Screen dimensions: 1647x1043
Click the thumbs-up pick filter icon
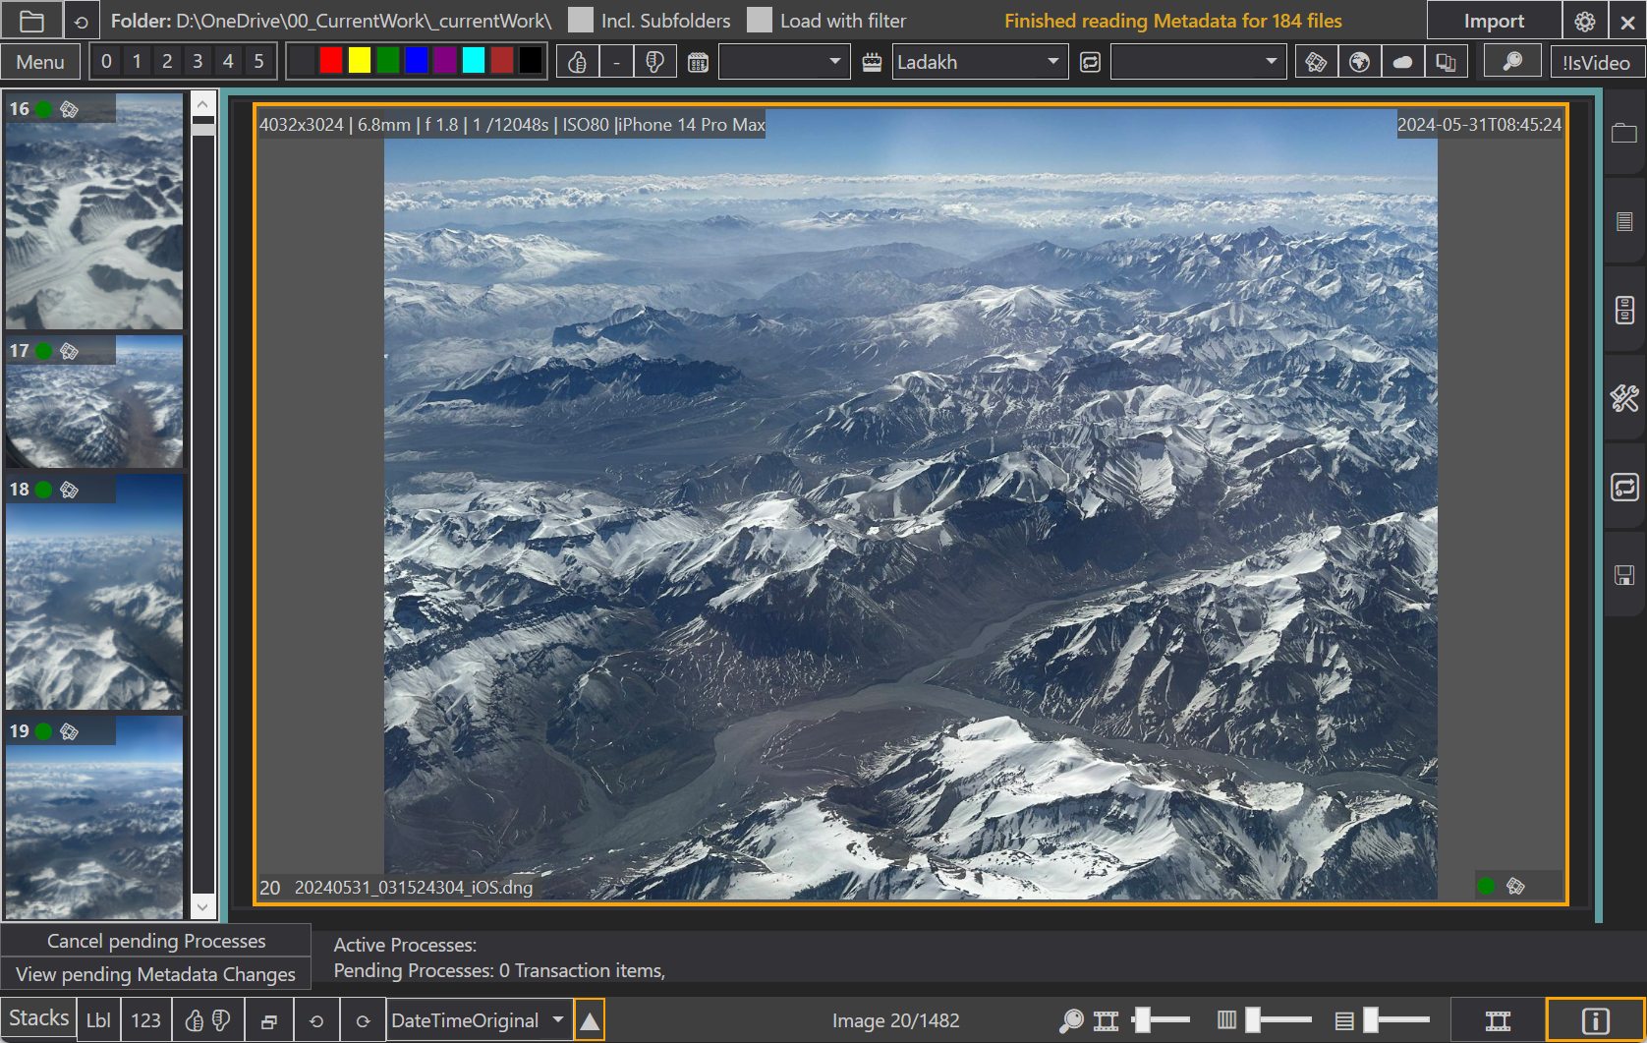[x=578, y=62]
